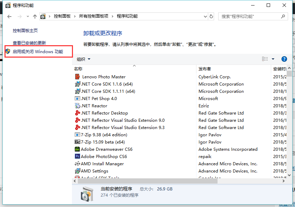Expand chevron before 程序和功能 breadcrumb
The height and width of the screenshot is (207, 295).
pyautogui.click(x=112, y=16)
